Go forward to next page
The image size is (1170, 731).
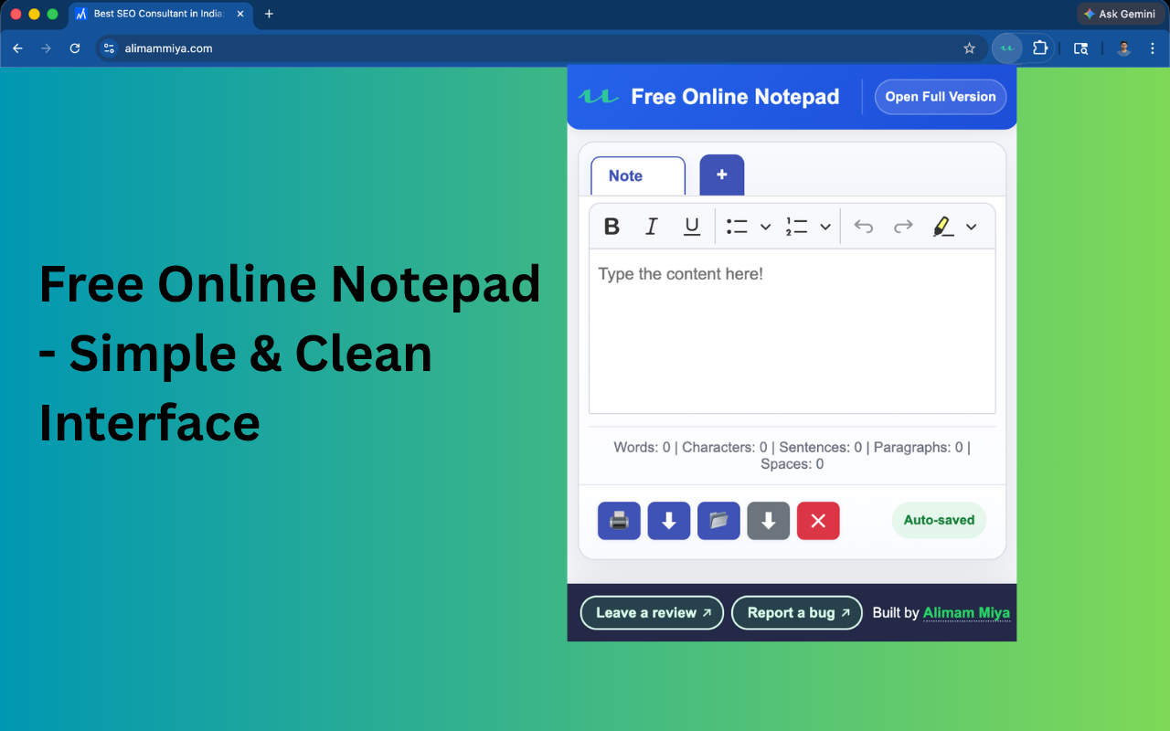[x=46, y=48]
